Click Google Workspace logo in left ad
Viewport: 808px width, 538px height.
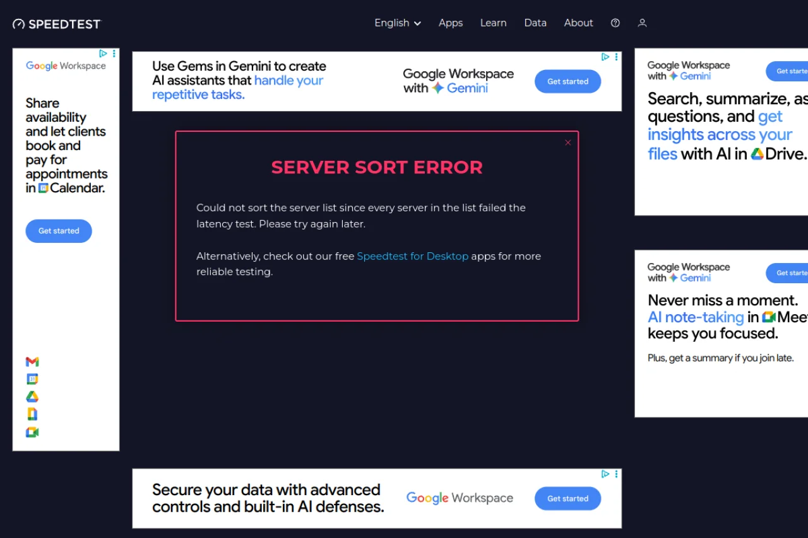coord(66,66)
